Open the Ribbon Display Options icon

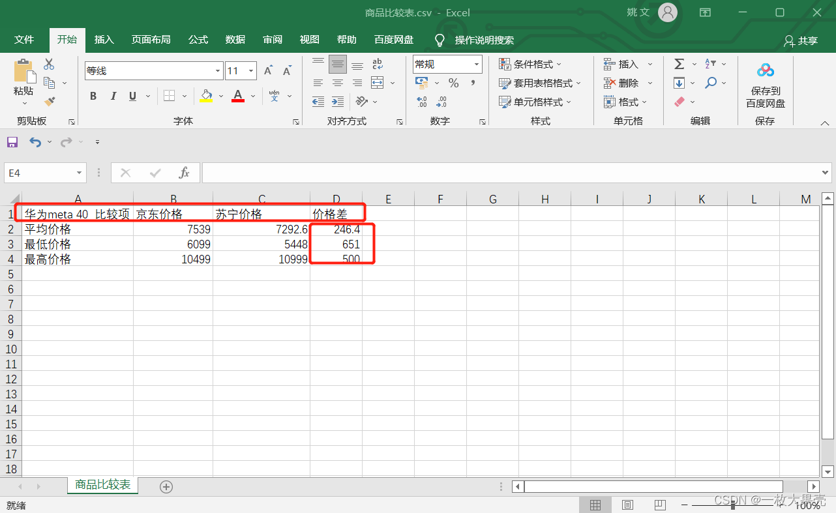[x=705, y=12]
